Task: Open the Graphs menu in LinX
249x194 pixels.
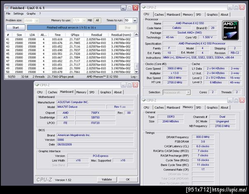Action: tap(31, 14)
